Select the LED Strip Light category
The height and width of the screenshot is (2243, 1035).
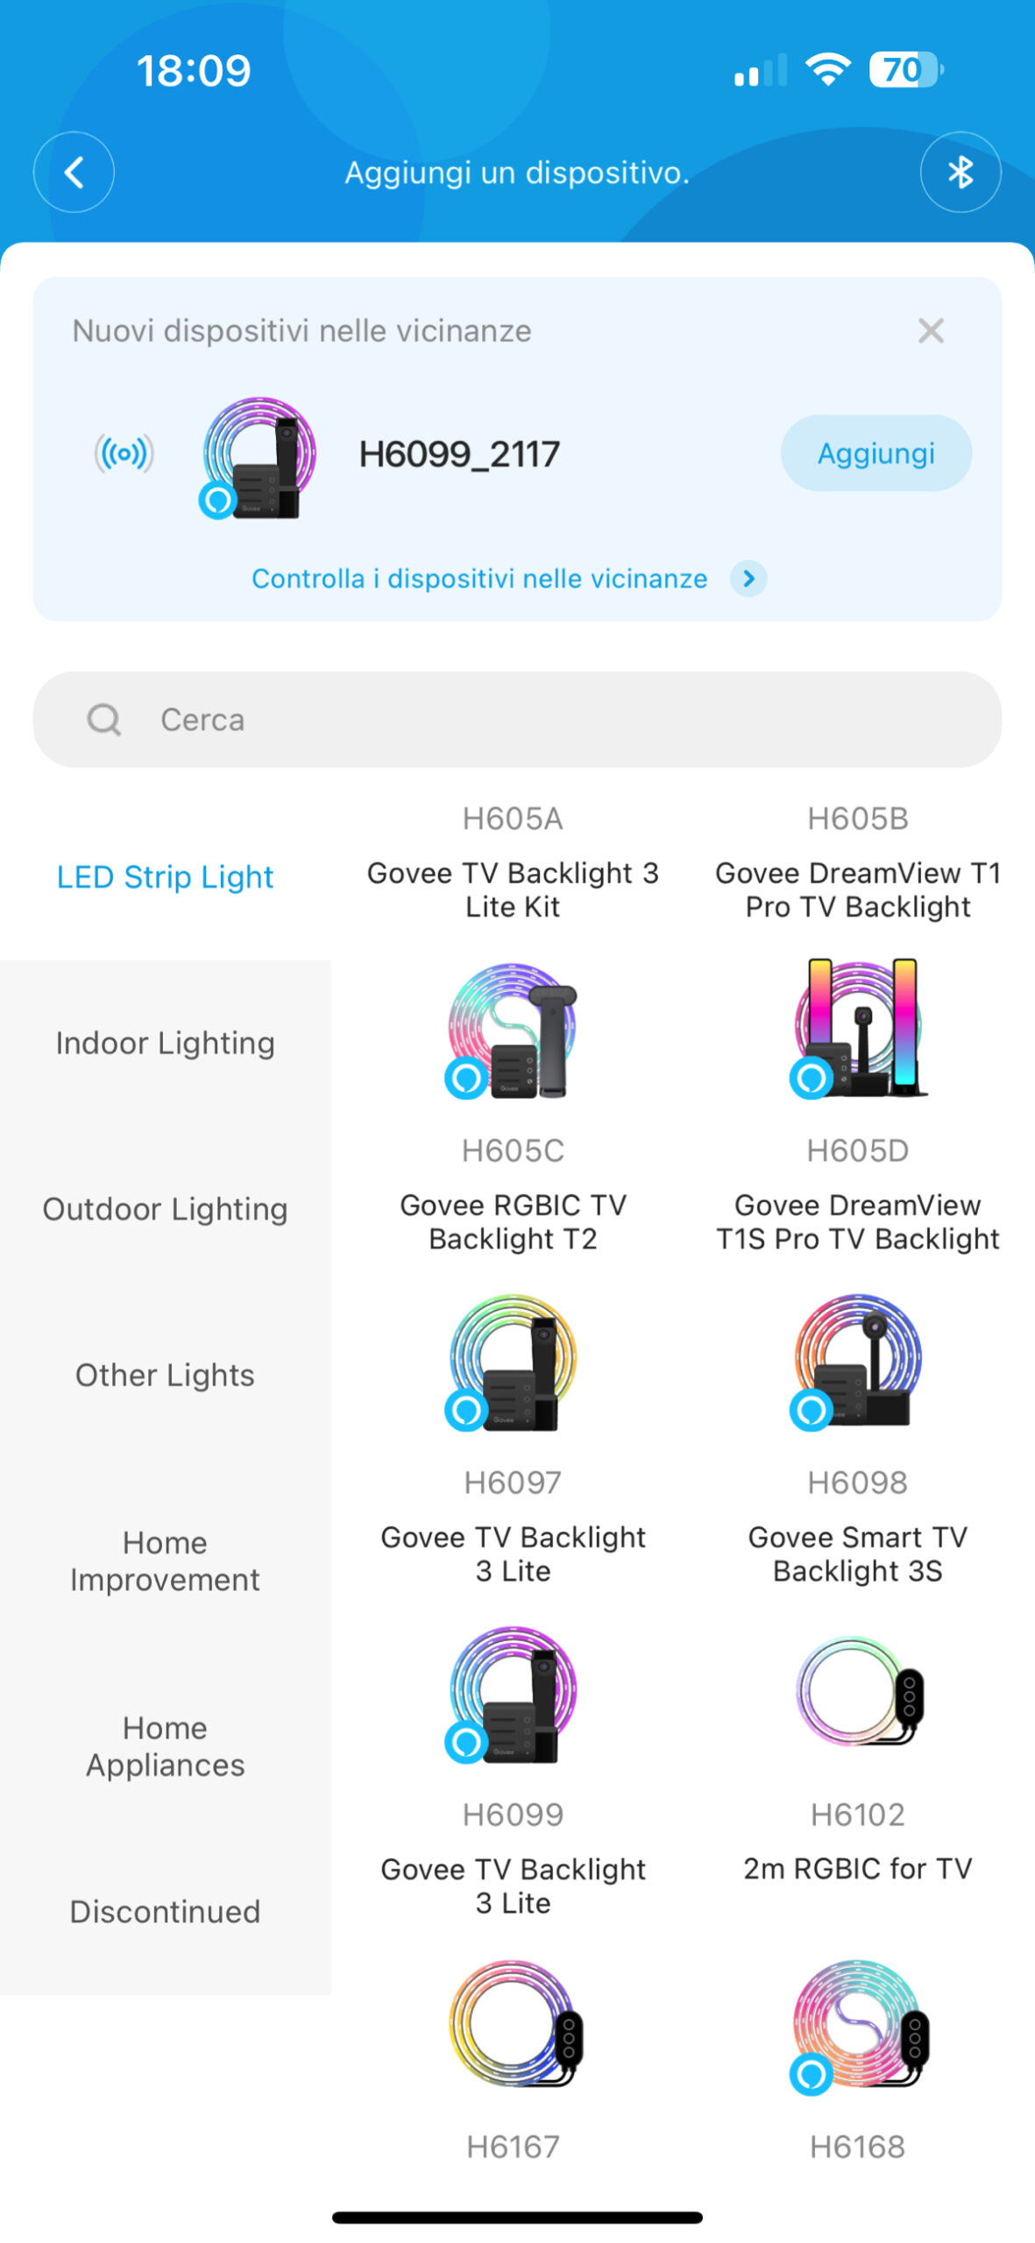click(x=165, y=876)
